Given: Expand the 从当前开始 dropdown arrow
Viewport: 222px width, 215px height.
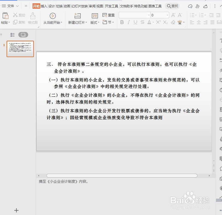Looking at the screenshot, I should point(62,22).
